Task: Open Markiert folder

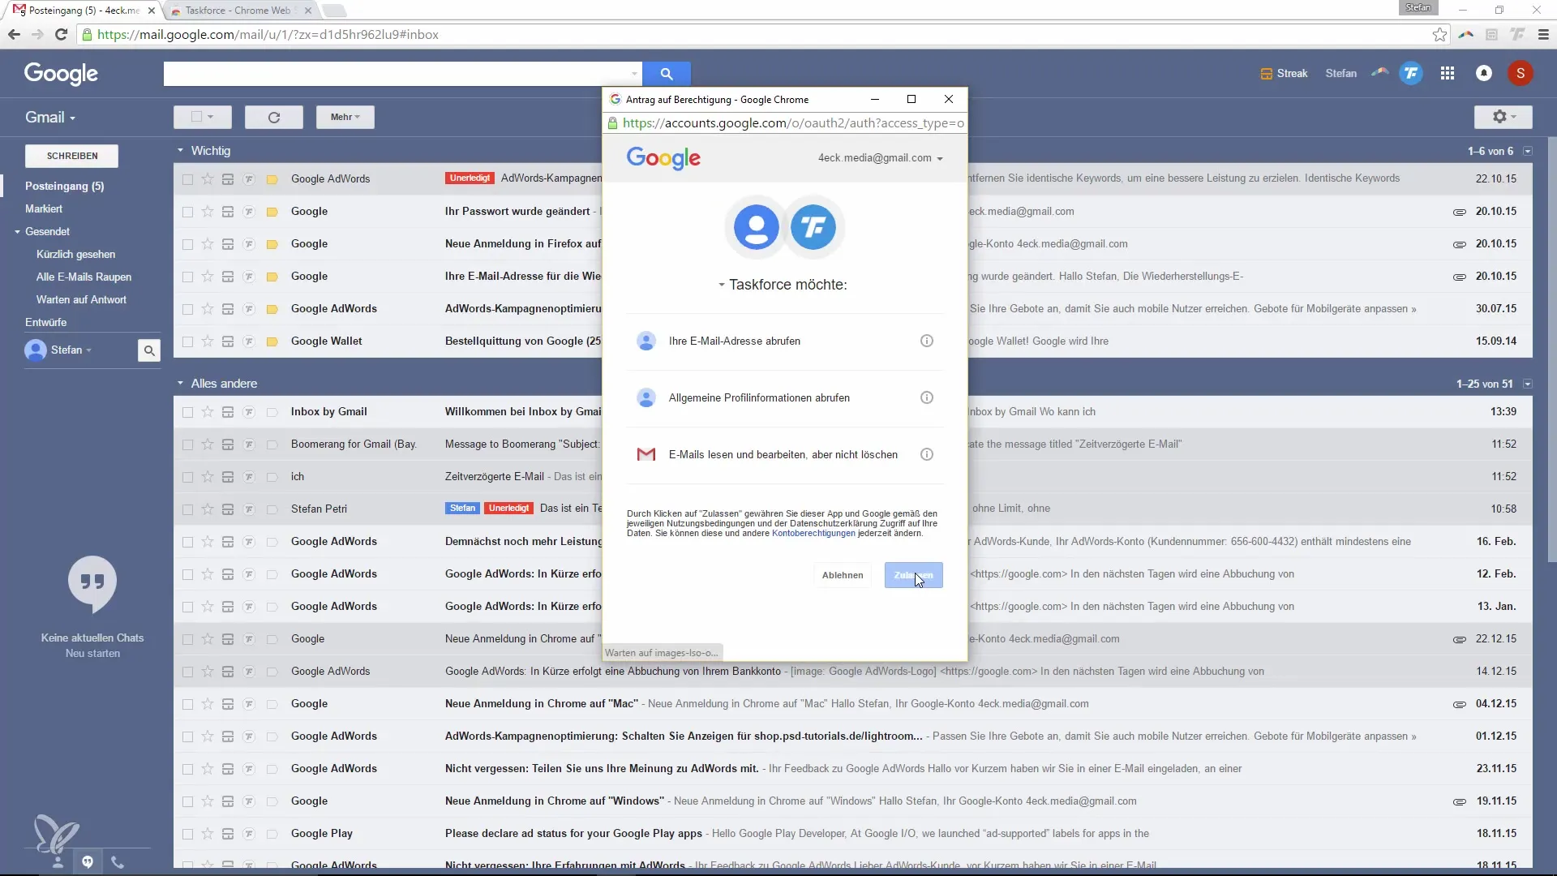Action: (44, 208)
